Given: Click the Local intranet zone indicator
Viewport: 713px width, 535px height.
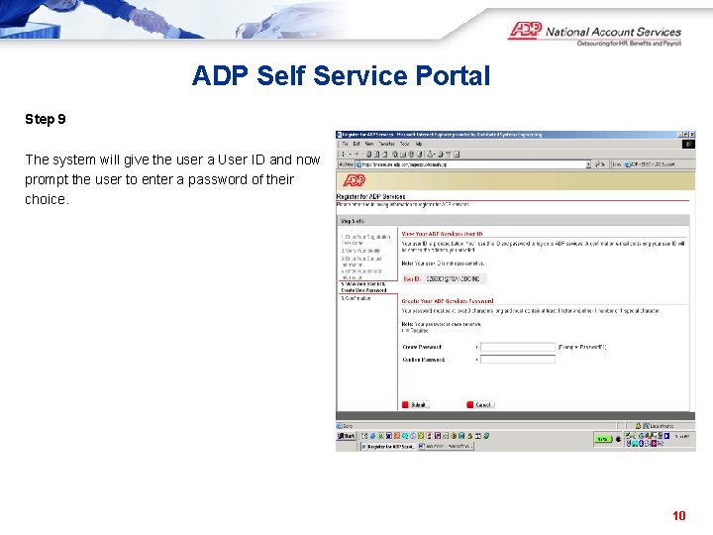Looking at the screenshot, I should (x=658, y=426).
